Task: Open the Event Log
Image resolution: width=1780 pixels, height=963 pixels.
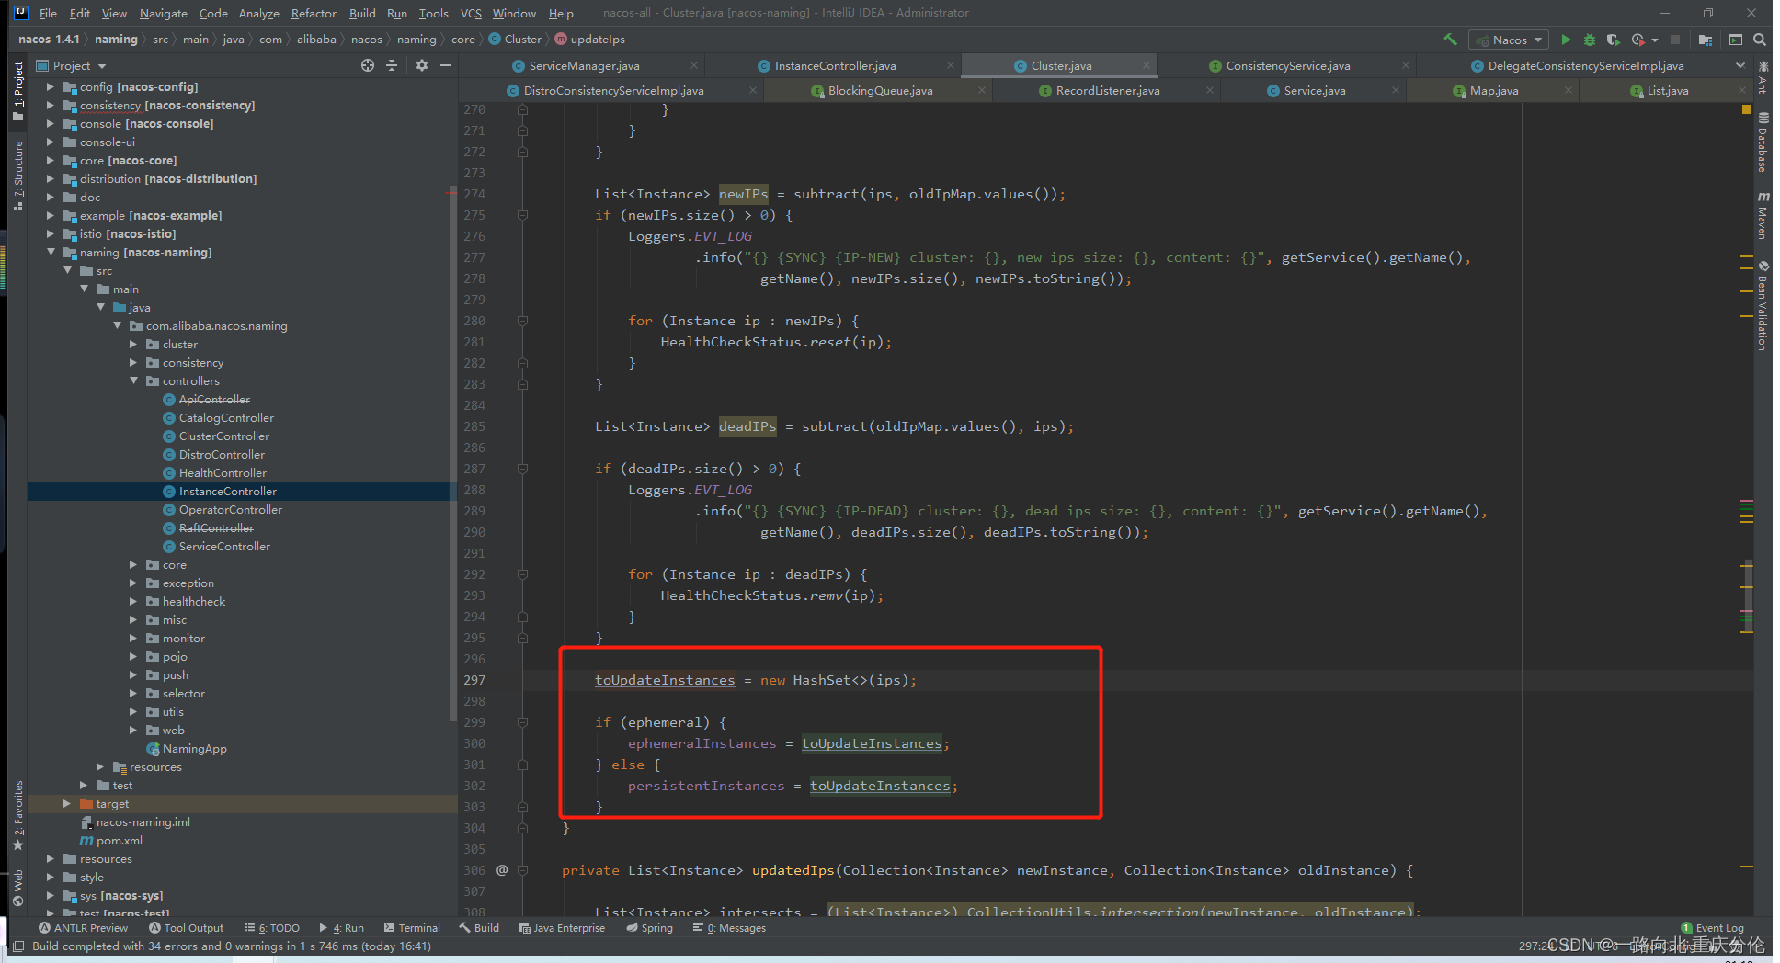Action: (x=1712, y=928)
